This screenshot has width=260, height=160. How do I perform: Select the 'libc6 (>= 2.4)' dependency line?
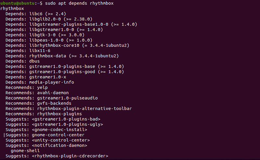click(x=49, y=14)
